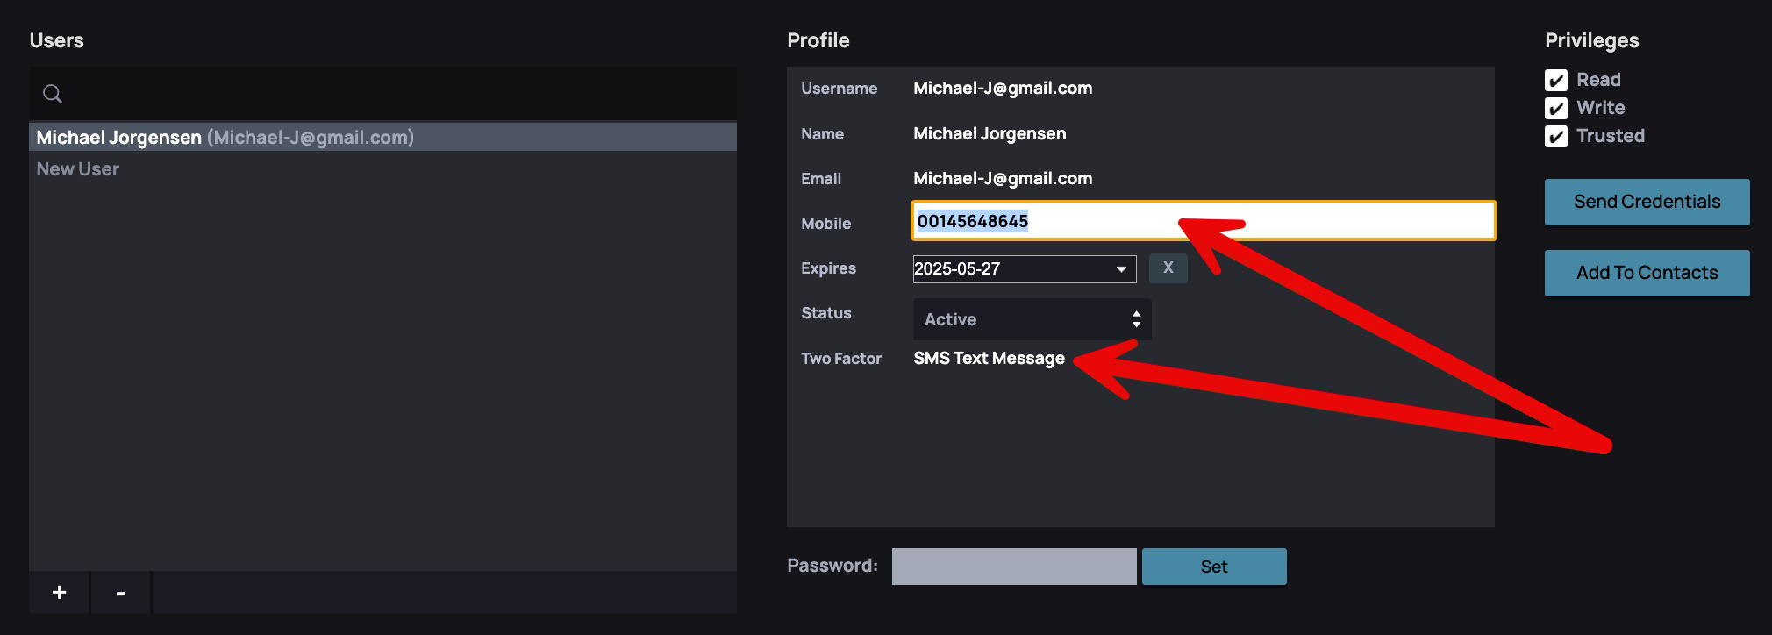The height and width of the screenshot is (635, 1772).
Task: Select Michael Jorgensen in the users list
Action: pyautogui.click(x=225, y=138)
